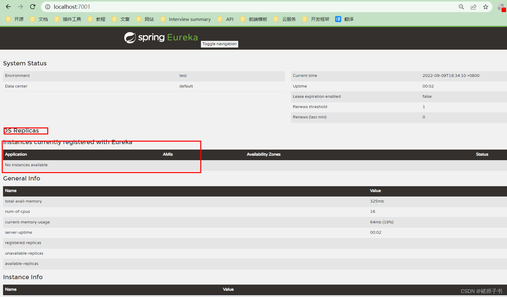The width and height of the screenshot is (507, 297).
Task: Open the 云服务 bookmark folder
Action: (x=285, y=19)
